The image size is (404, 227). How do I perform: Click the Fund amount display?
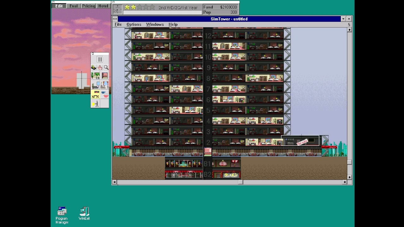220,7
